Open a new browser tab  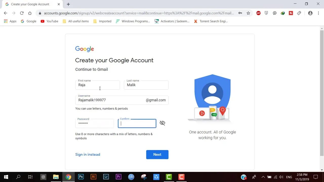coord(68,4)
